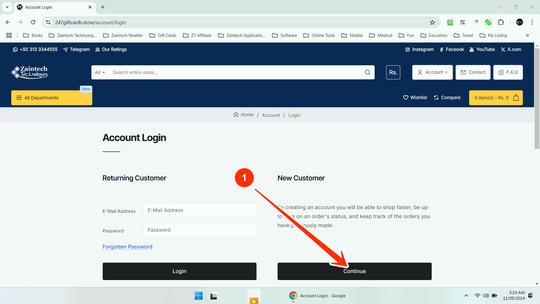Open the YouTube channel link
540x304 pixels.
[x=482, y=49]
